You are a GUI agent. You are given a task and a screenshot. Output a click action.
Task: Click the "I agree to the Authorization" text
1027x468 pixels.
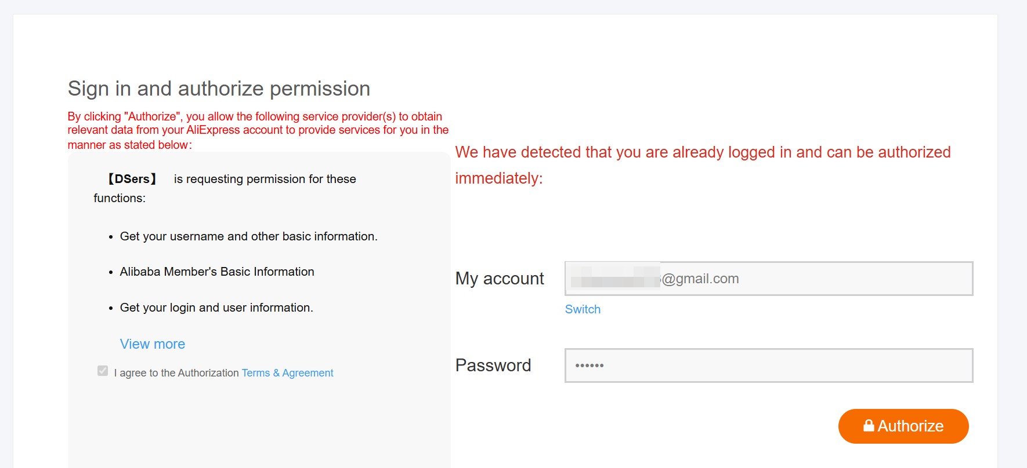(x=176, y=373)
